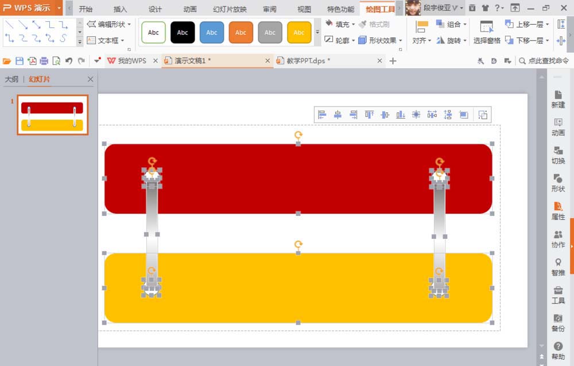
Task: Open the 形状效果 shape effects dropdown
Action: [x=381, y=41]
